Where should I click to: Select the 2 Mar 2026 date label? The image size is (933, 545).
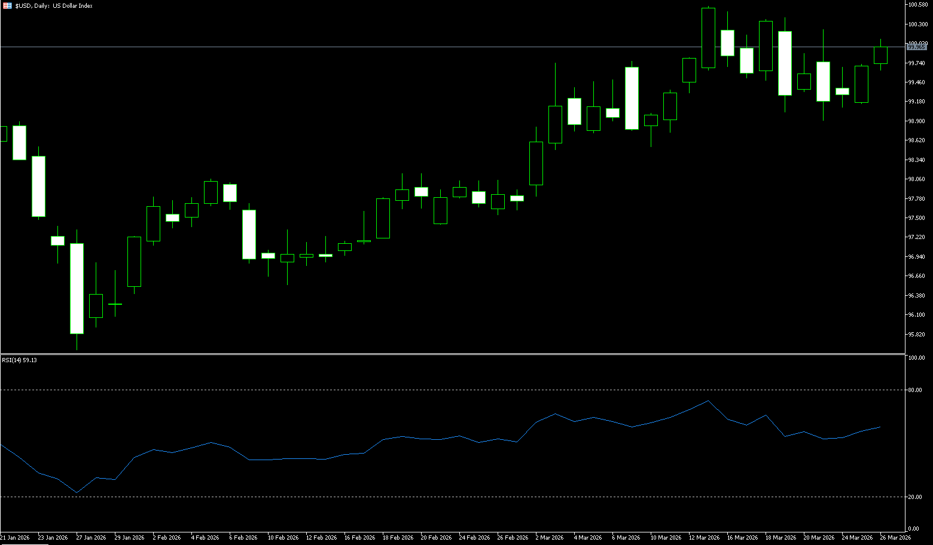point(549,538)
